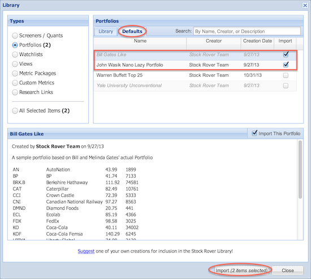The image size is (311, 279).
Task: Click the Diamond Foods holding name
Action: click(62, 208)
